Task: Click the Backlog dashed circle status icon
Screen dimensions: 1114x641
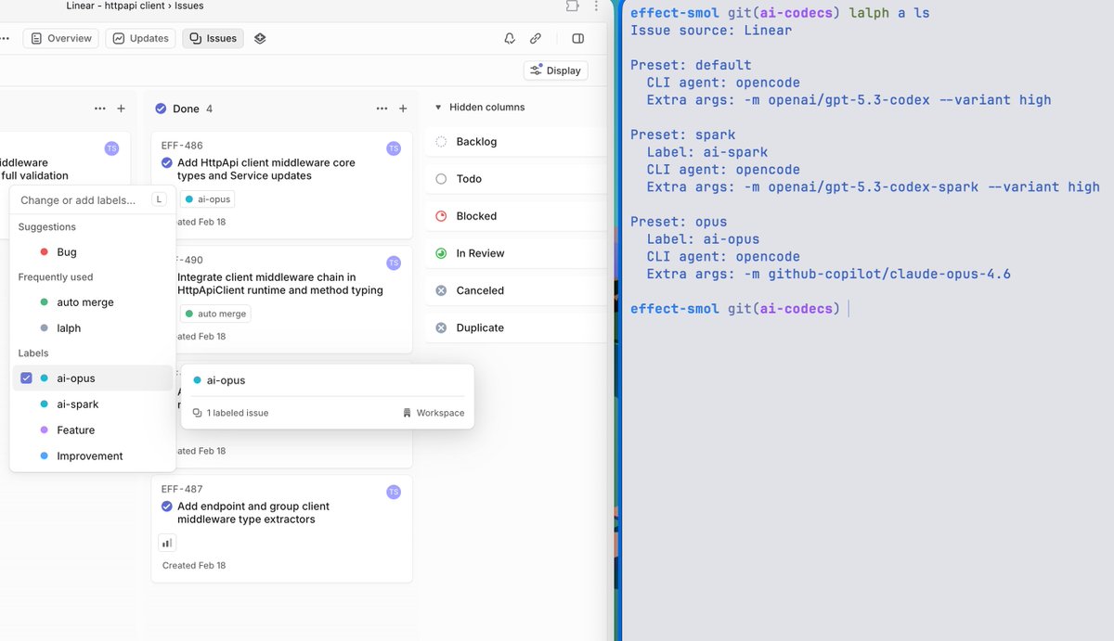Action: [x=441, y=142]
